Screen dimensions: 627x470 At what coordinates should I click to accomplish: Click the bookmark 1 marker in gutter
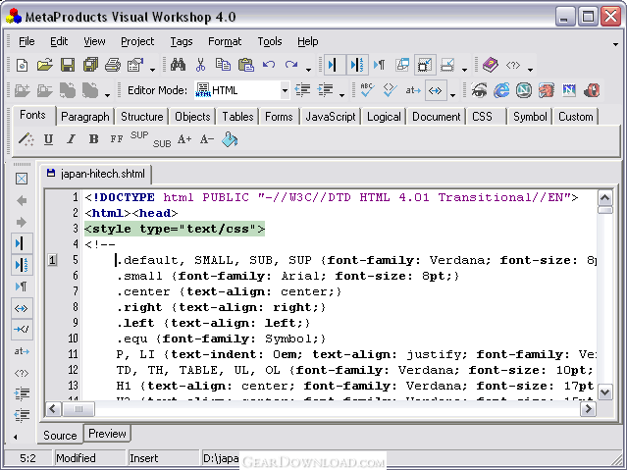point(52,260)
